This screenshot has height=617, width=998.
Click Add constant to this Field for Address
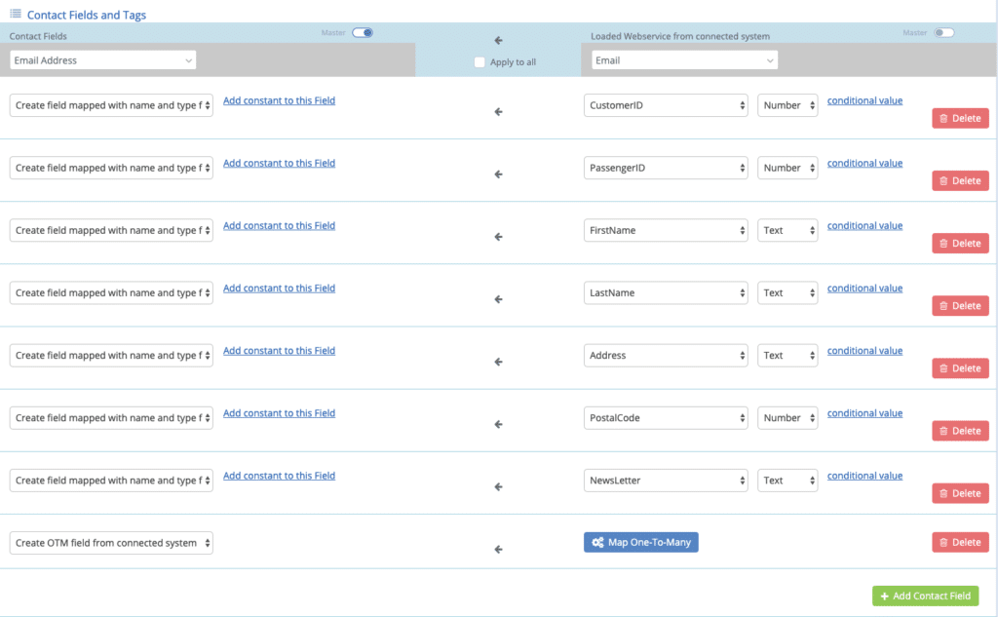pyautogui.click(x=279, y=350)
